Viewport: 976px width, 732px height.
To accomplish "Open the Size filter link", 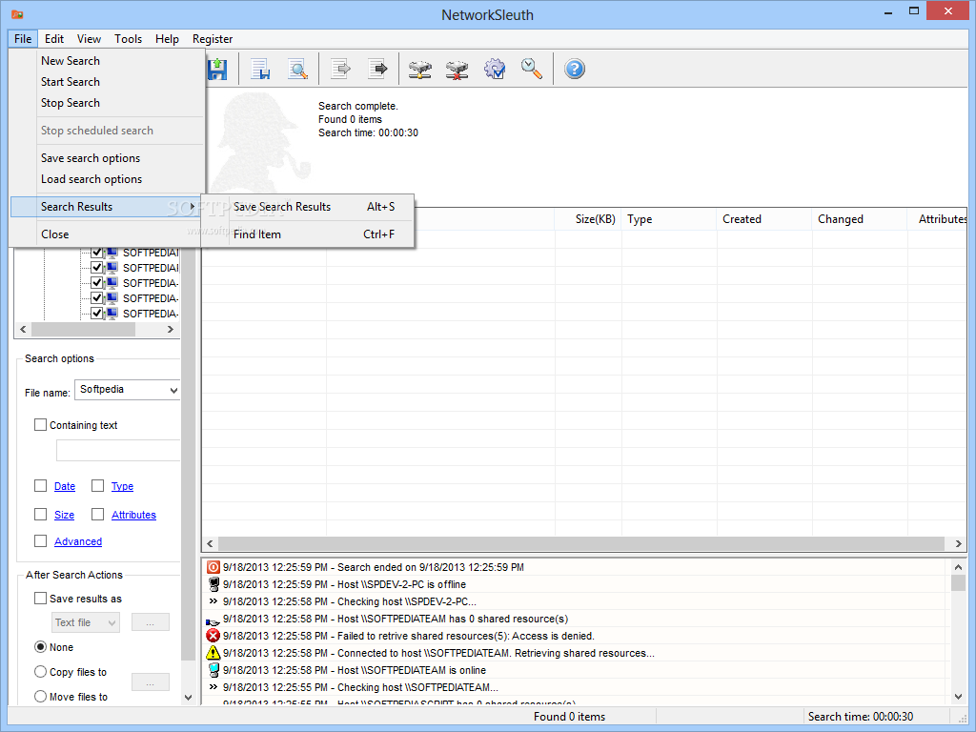I will tap(64, 515).
